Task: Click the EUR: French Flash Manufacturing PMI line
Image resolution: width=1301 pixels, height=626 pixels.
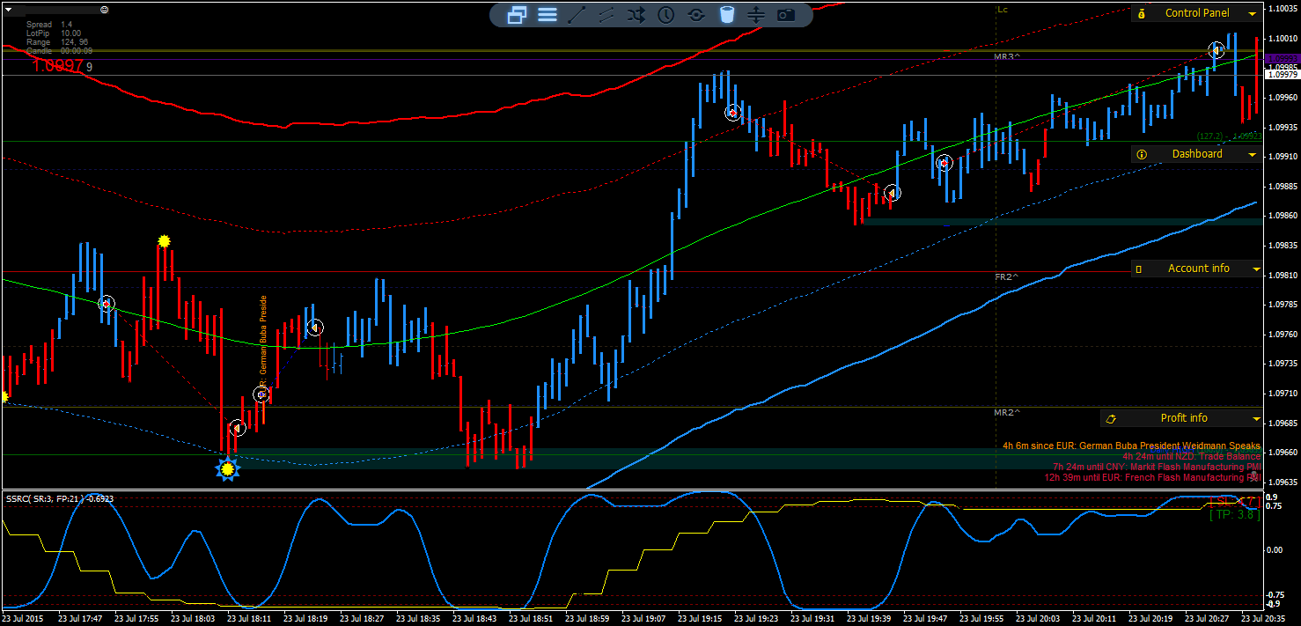Action: point(1152,477)
